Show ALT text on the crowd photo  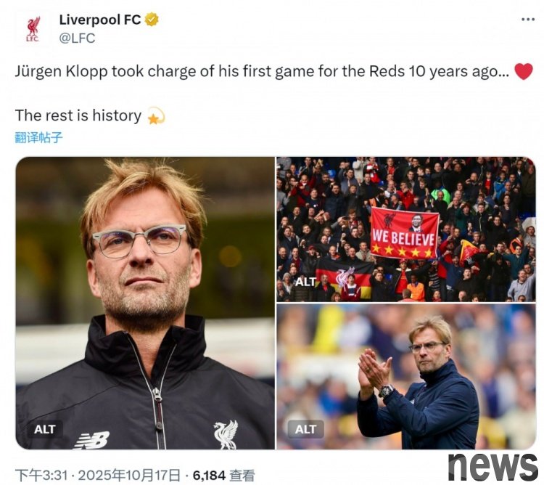pyautogui.click(x=305, y=282)
